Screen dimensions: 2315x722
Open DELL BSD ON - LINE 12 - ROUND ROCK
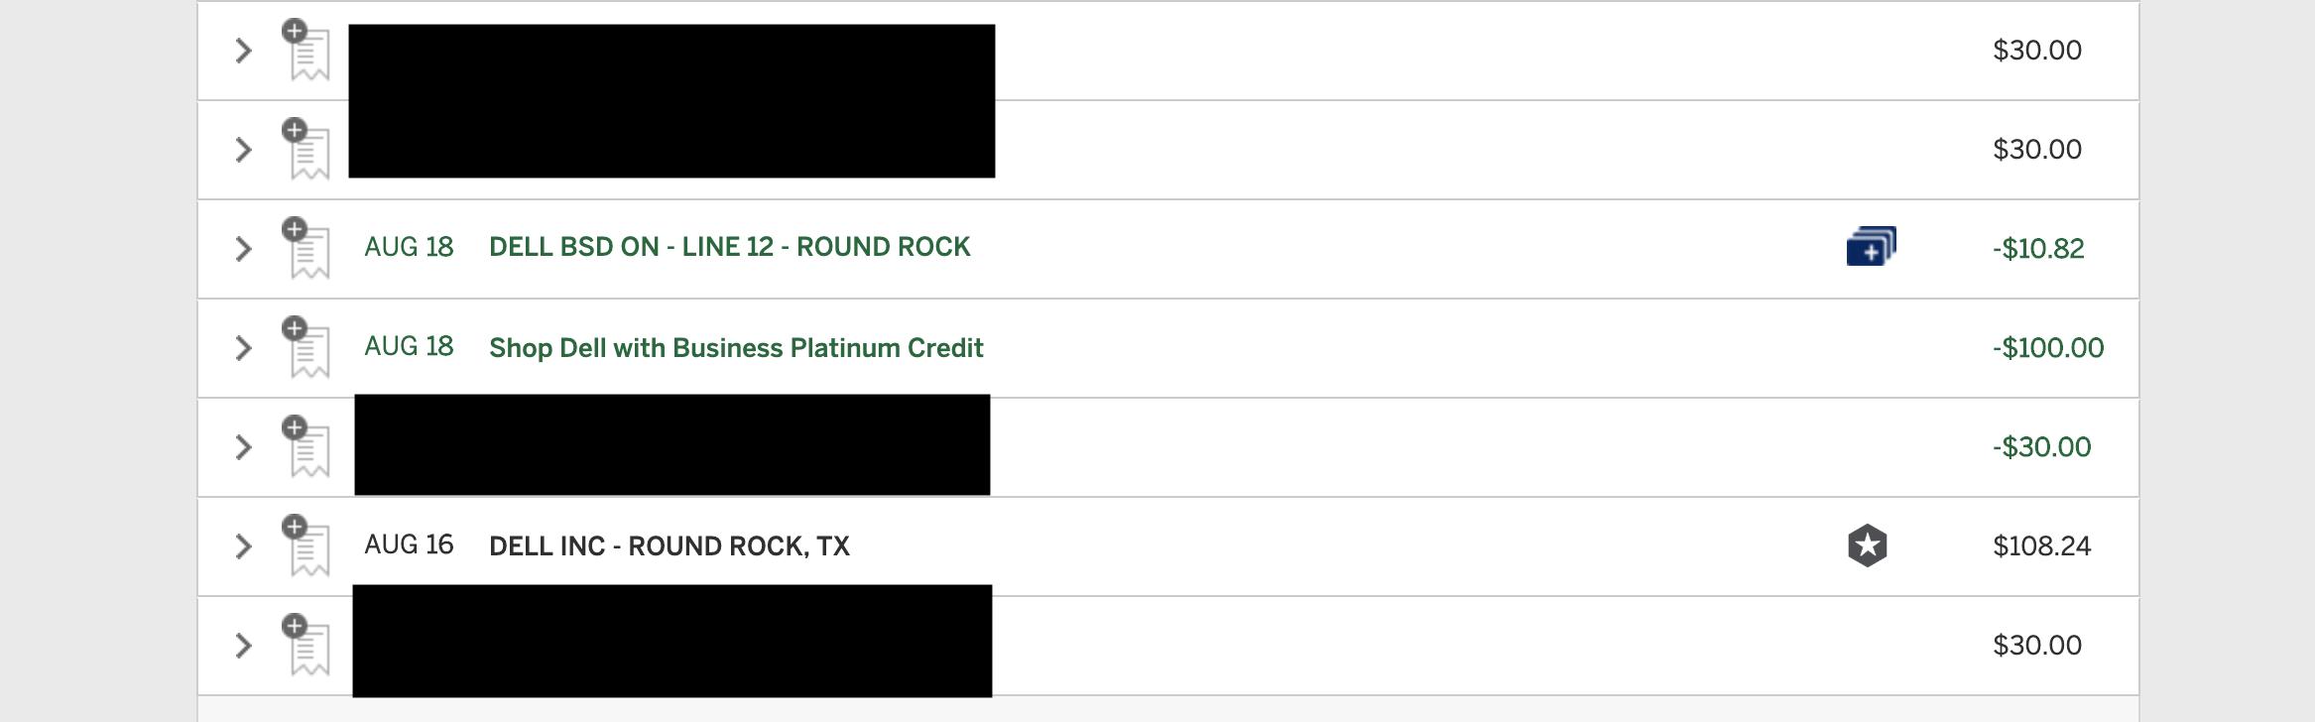coord(729,247)
